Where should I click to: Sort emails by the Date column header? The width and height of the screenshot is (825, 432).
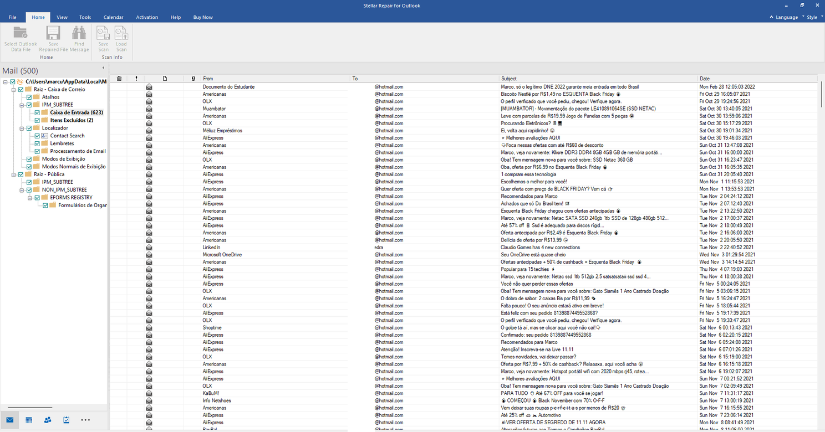point(758,79)
